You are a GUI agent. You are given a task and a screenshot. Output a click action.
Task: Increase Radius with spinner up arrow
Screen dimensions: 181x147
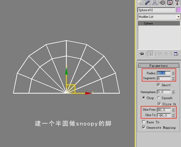point(173,72)
